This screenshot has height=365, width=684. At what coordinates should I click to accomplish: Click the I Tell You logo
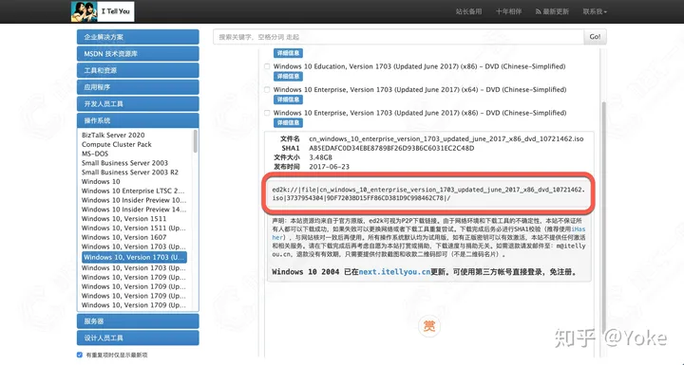103,11
